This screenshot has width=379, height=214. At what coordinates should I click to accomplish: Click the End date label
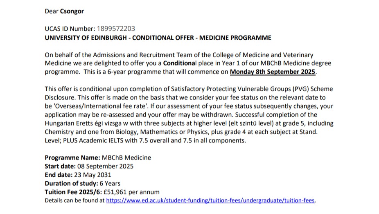pos(59,175)
